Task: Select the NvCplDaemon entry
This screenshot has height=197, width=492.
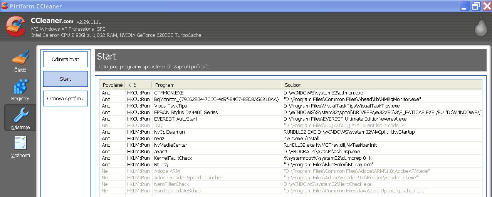Action: (290, 132)
